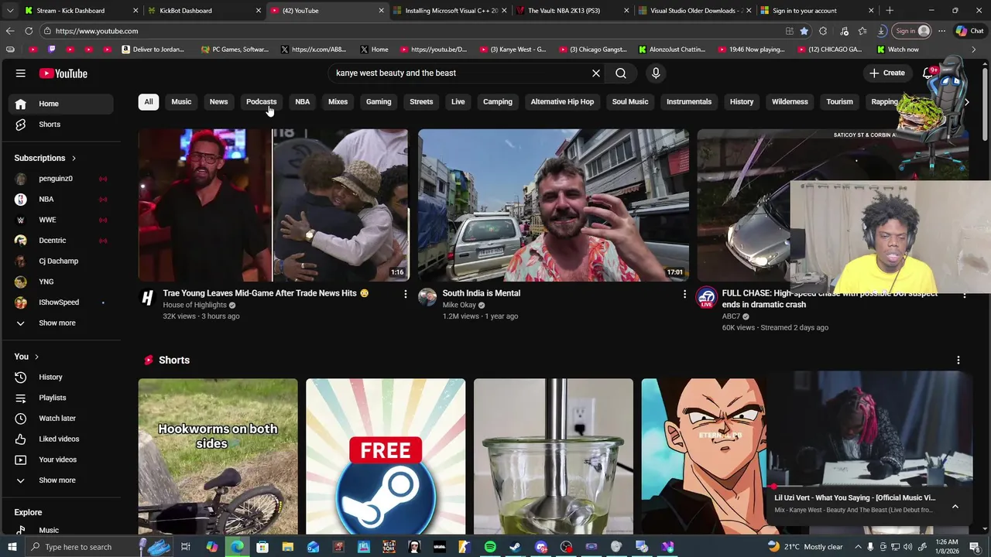Open Shorts in the sidebar
The image size is (991, 557).
coord(60,125)
